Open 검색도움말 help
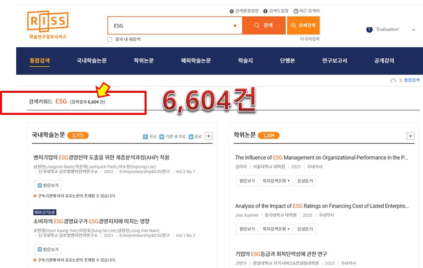 pyautogui.click(x=275, y=11)
